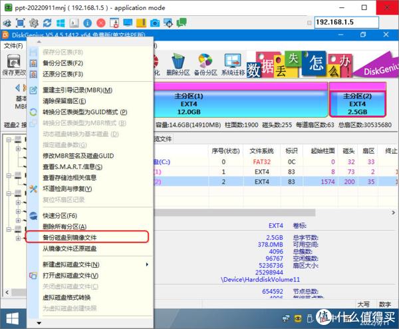Image resolution: width=399 pixels, height=329 pixels.
Task: Click the partition table scroll-right arrow
Action: point(394,212)
